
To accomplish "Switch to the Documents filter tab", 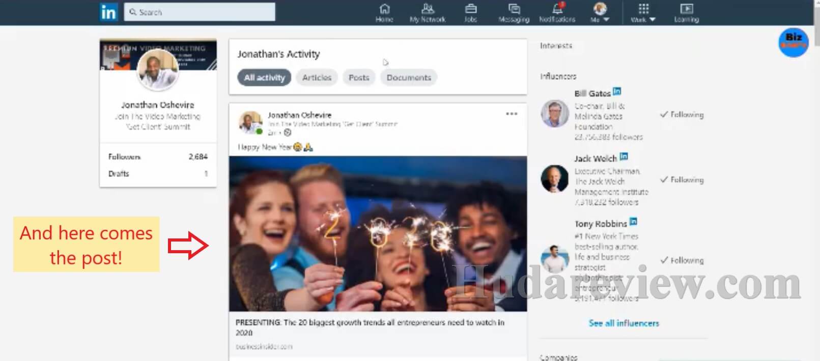I will click(409, 77).
